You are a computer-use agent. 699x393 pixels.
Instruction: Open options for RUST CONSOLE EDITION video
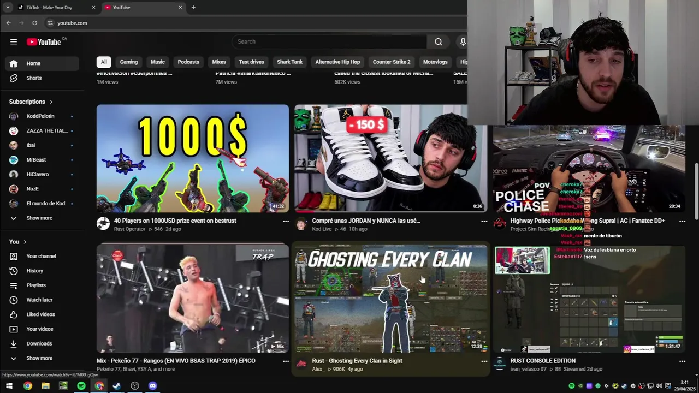(682, 361)
